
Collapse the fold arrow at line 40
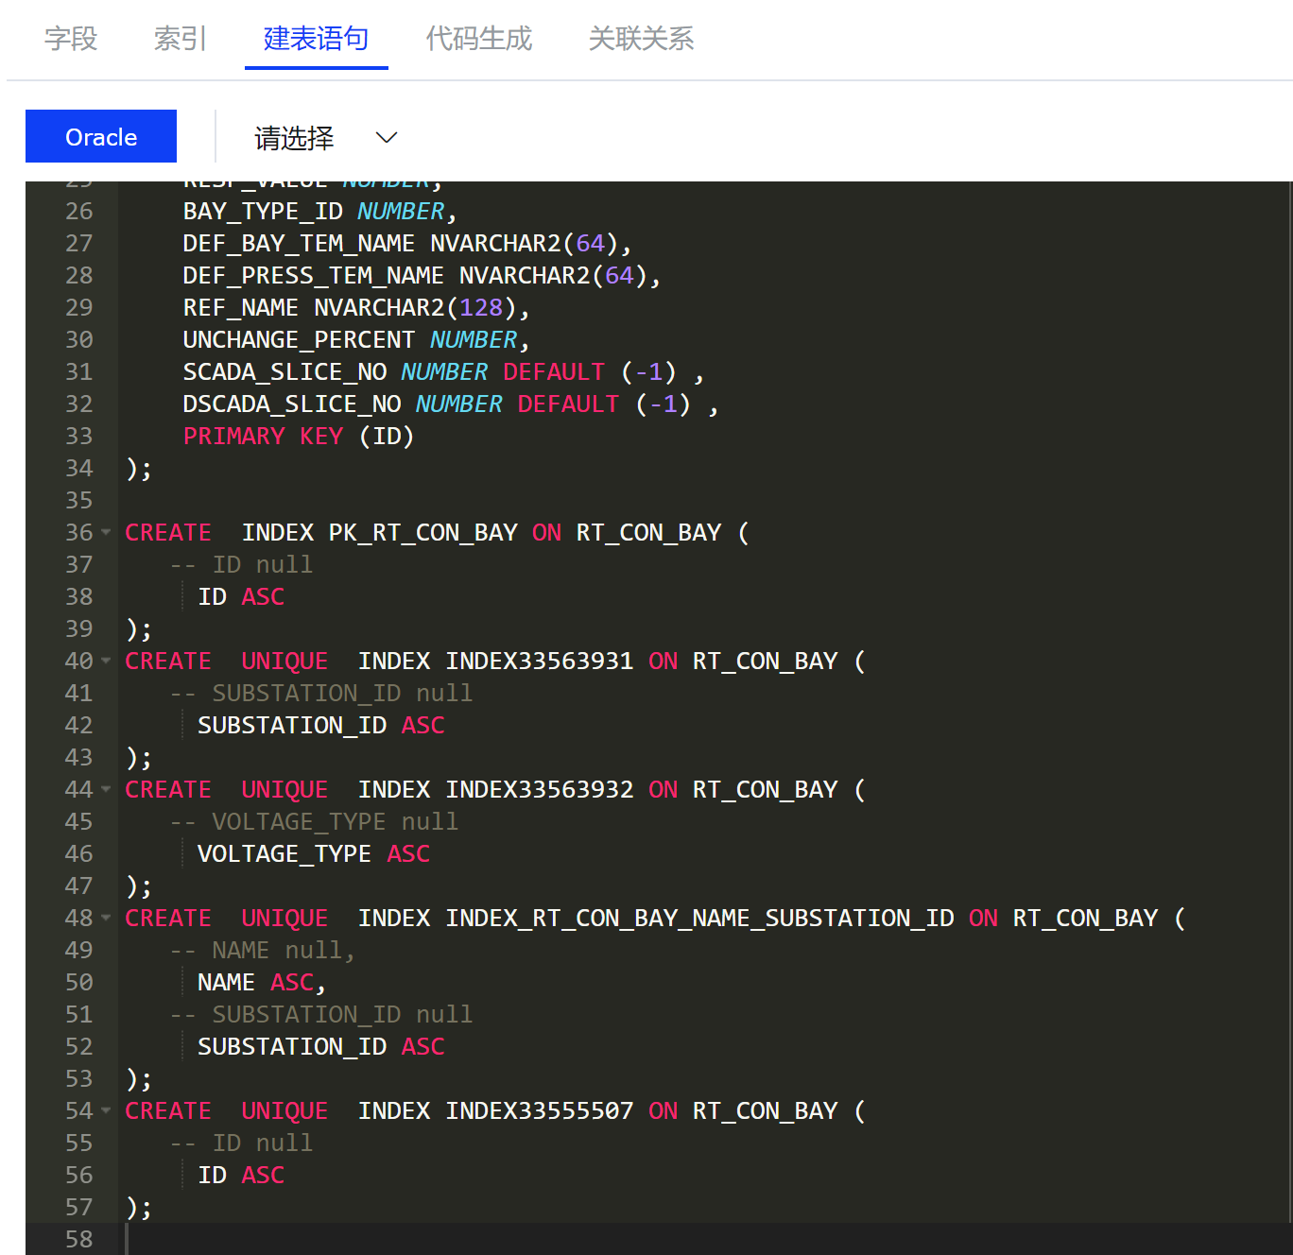(106, 662)
